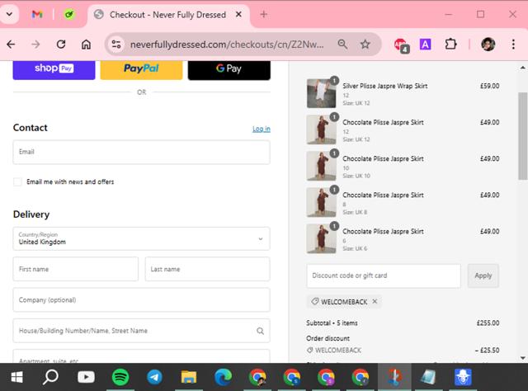
Task: Bookmark this page with star icon
Action: 365,44
